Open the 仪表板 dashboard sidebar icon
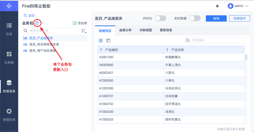The width and height of the screenshot is (254, 132). pyautogui.click(x=9, y=54)
